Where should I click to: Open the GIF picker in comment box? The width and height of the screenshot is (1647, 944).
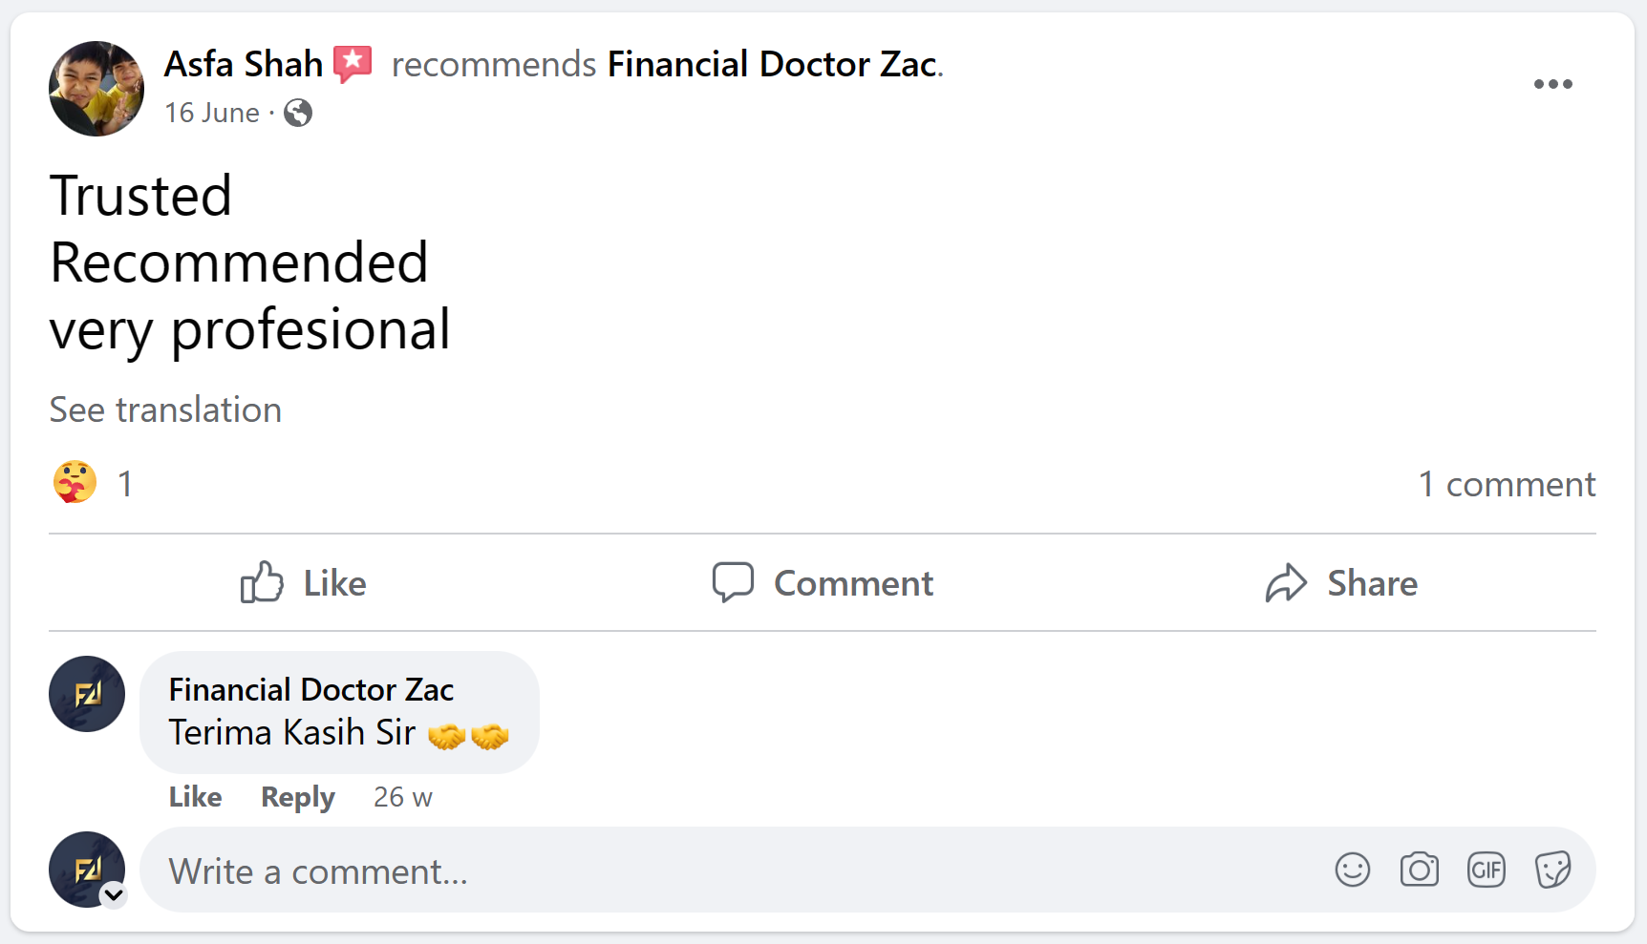click(1486, 870)
